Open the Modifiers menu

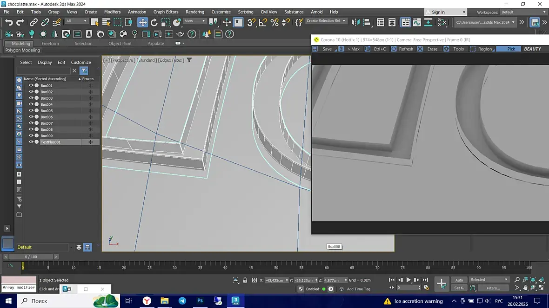tap(112, 12)
